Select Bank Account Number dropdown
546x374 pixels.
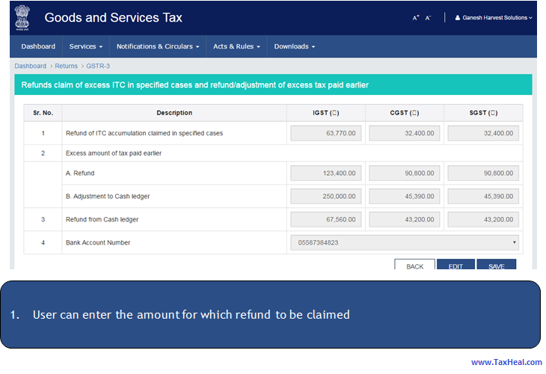click(x=404, y=242)
